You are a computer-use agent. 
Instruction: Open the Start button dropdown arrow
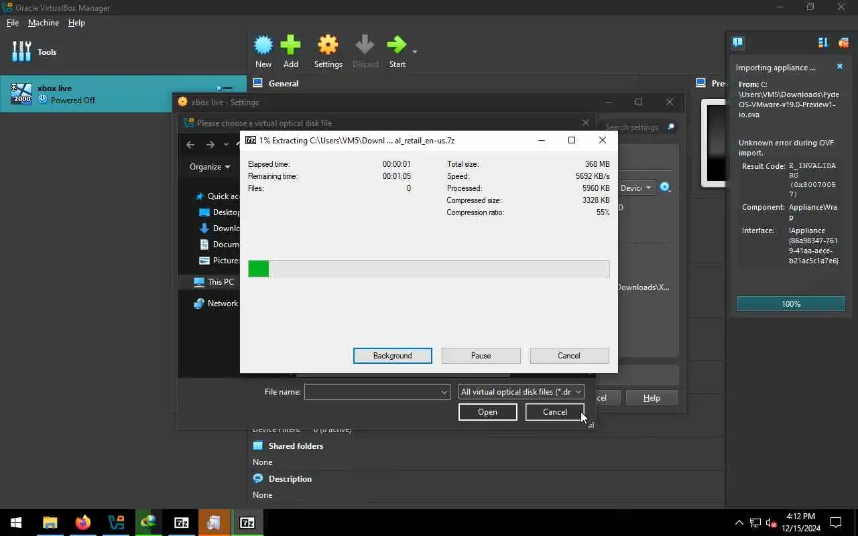[x=414, y=52]
